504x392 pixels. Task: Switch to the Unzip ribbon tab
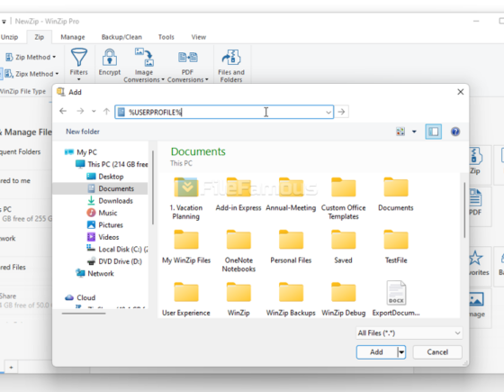tap(9, 37)
